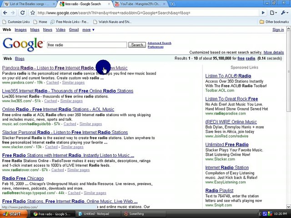Open the Live365 Internet Radio result
291x218 pixels.
point(68,91)
